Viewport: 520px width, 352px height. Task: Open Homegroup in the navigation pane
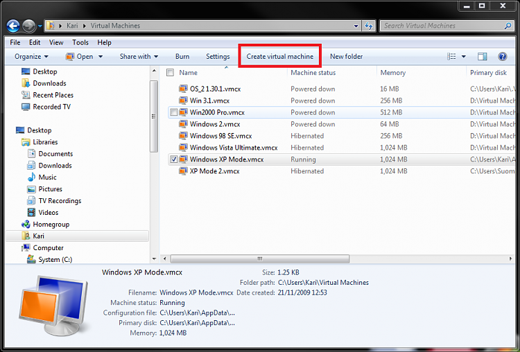51,225
